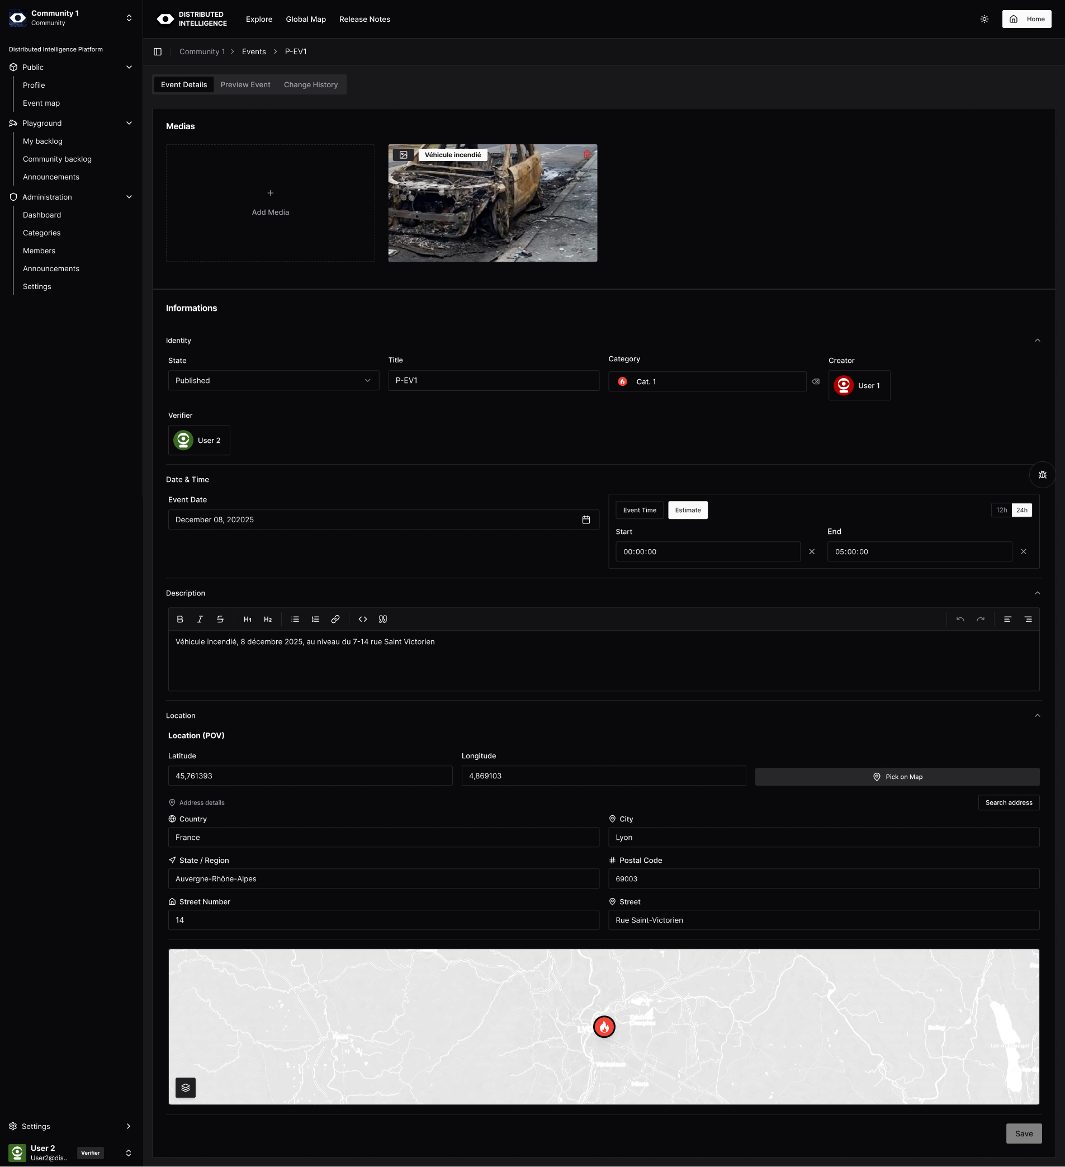Image resolution: width=1065 pixels, height=1167 pixels.
Task: Open the map layers button
Action: 185,1088
